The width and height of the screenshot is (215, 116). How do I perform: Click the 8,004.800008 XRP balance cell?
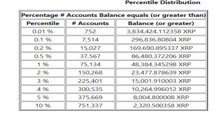pyautogui.click(x=161, y=97)
